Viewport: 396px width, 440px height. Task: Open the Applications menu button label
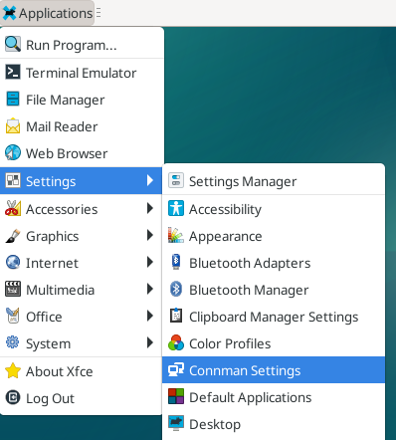point(56,14)
